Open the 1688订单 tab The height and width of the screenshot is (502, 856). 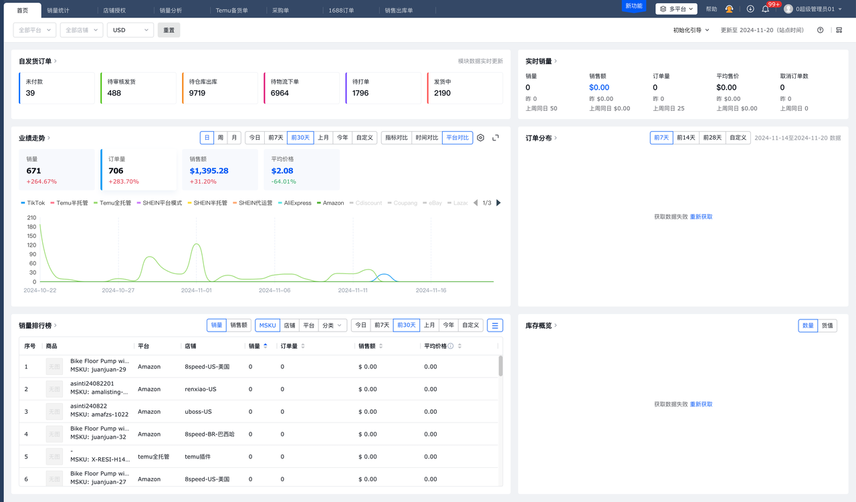point(341,11)
